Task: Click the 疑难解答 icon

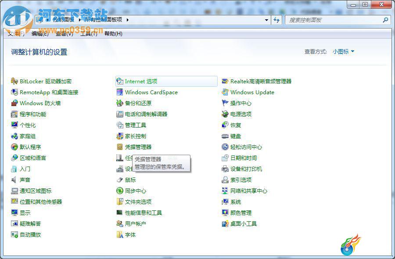Action: point(14,224)
